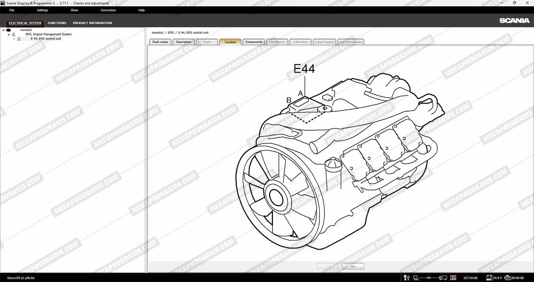Close the Scania Diagnos window
The image size is (534, 282).
527,3
